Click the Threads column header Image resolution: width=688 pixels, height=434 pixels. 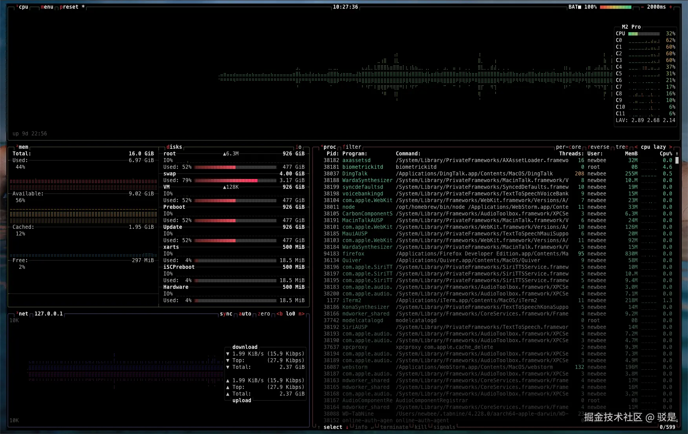pos(572,154)
